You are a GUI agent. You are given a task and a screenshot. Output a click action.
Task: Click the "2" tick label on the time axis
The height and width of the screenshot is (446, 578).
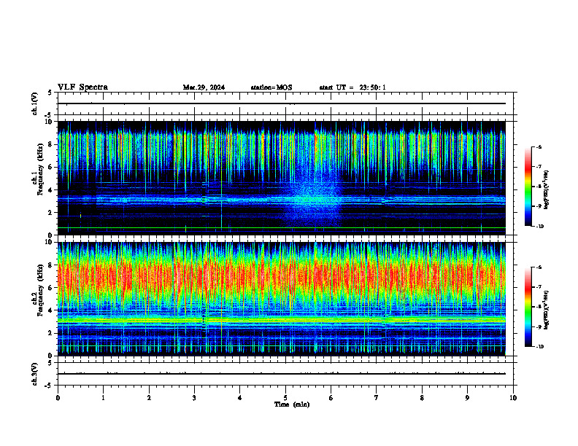point(149,398)
